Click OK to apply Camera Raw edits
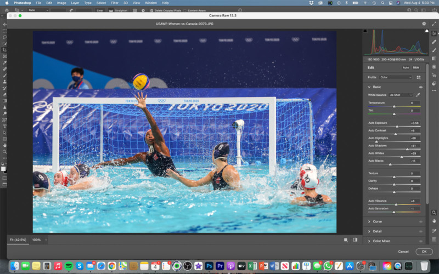The height and width of the screenshot is (274, 439). (424, 252)
